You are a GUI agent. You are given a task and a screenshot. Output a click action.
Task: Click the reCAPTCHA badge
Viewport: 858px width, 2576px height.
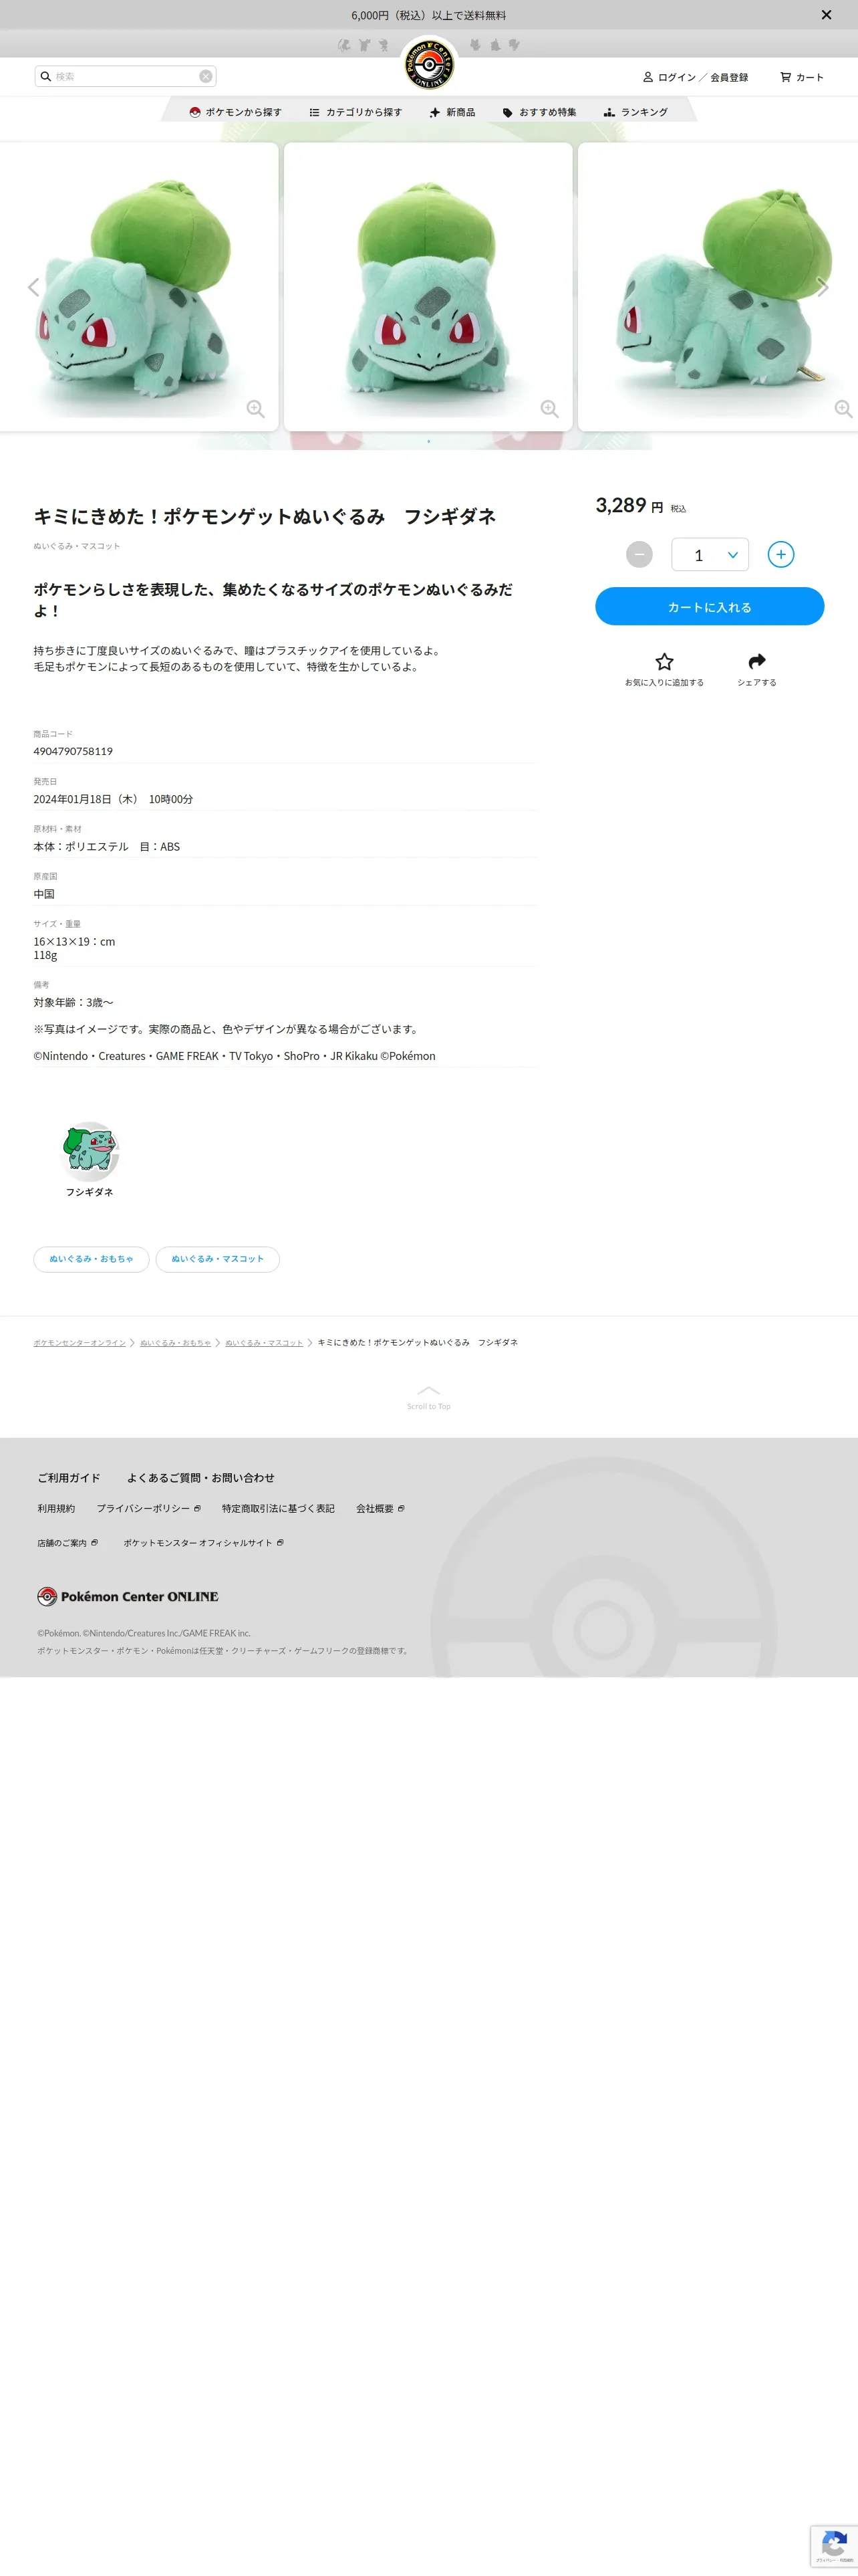(834, 2547)
